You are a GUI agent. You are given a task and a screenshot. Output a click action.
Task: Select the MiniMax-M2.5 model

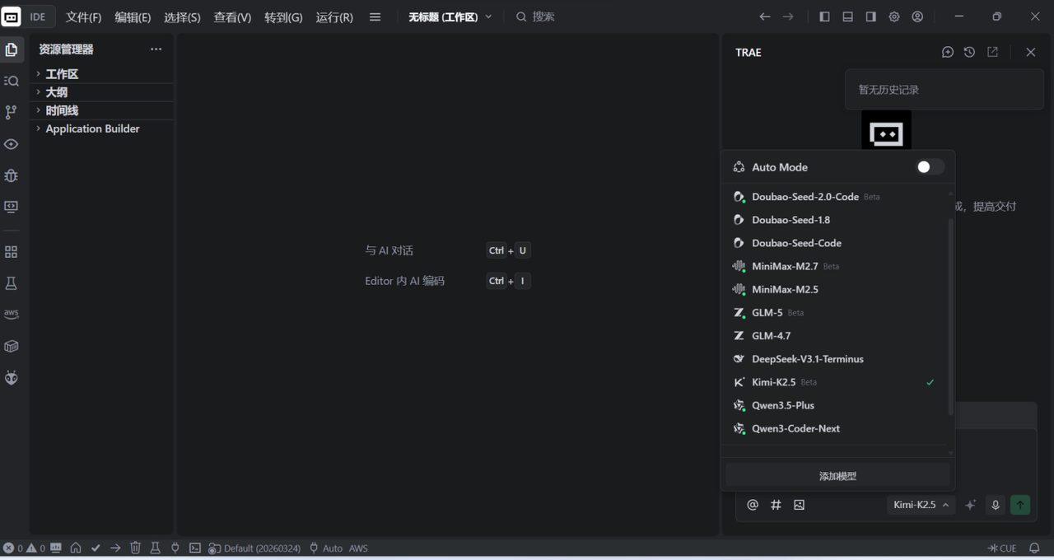836,289
